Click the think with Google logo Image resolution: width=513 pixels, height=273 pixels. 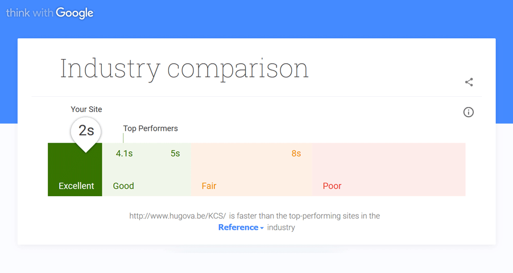(x=49, y=13)
